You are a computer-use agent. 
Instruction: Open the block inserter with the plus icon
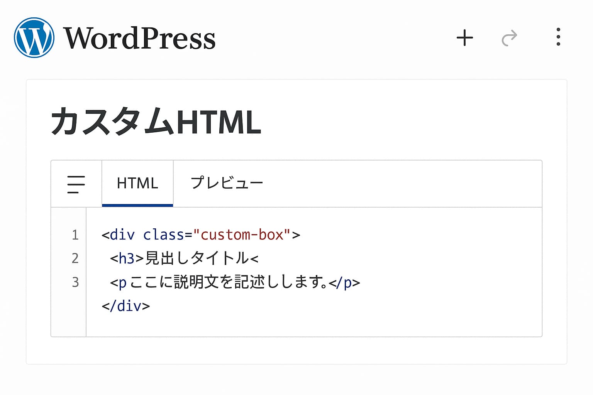(465, 37)
